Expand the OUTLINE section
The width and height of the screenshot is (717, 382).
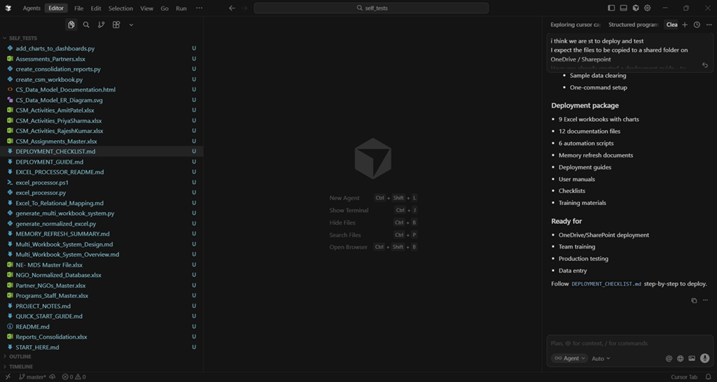(x=20, y=356)
